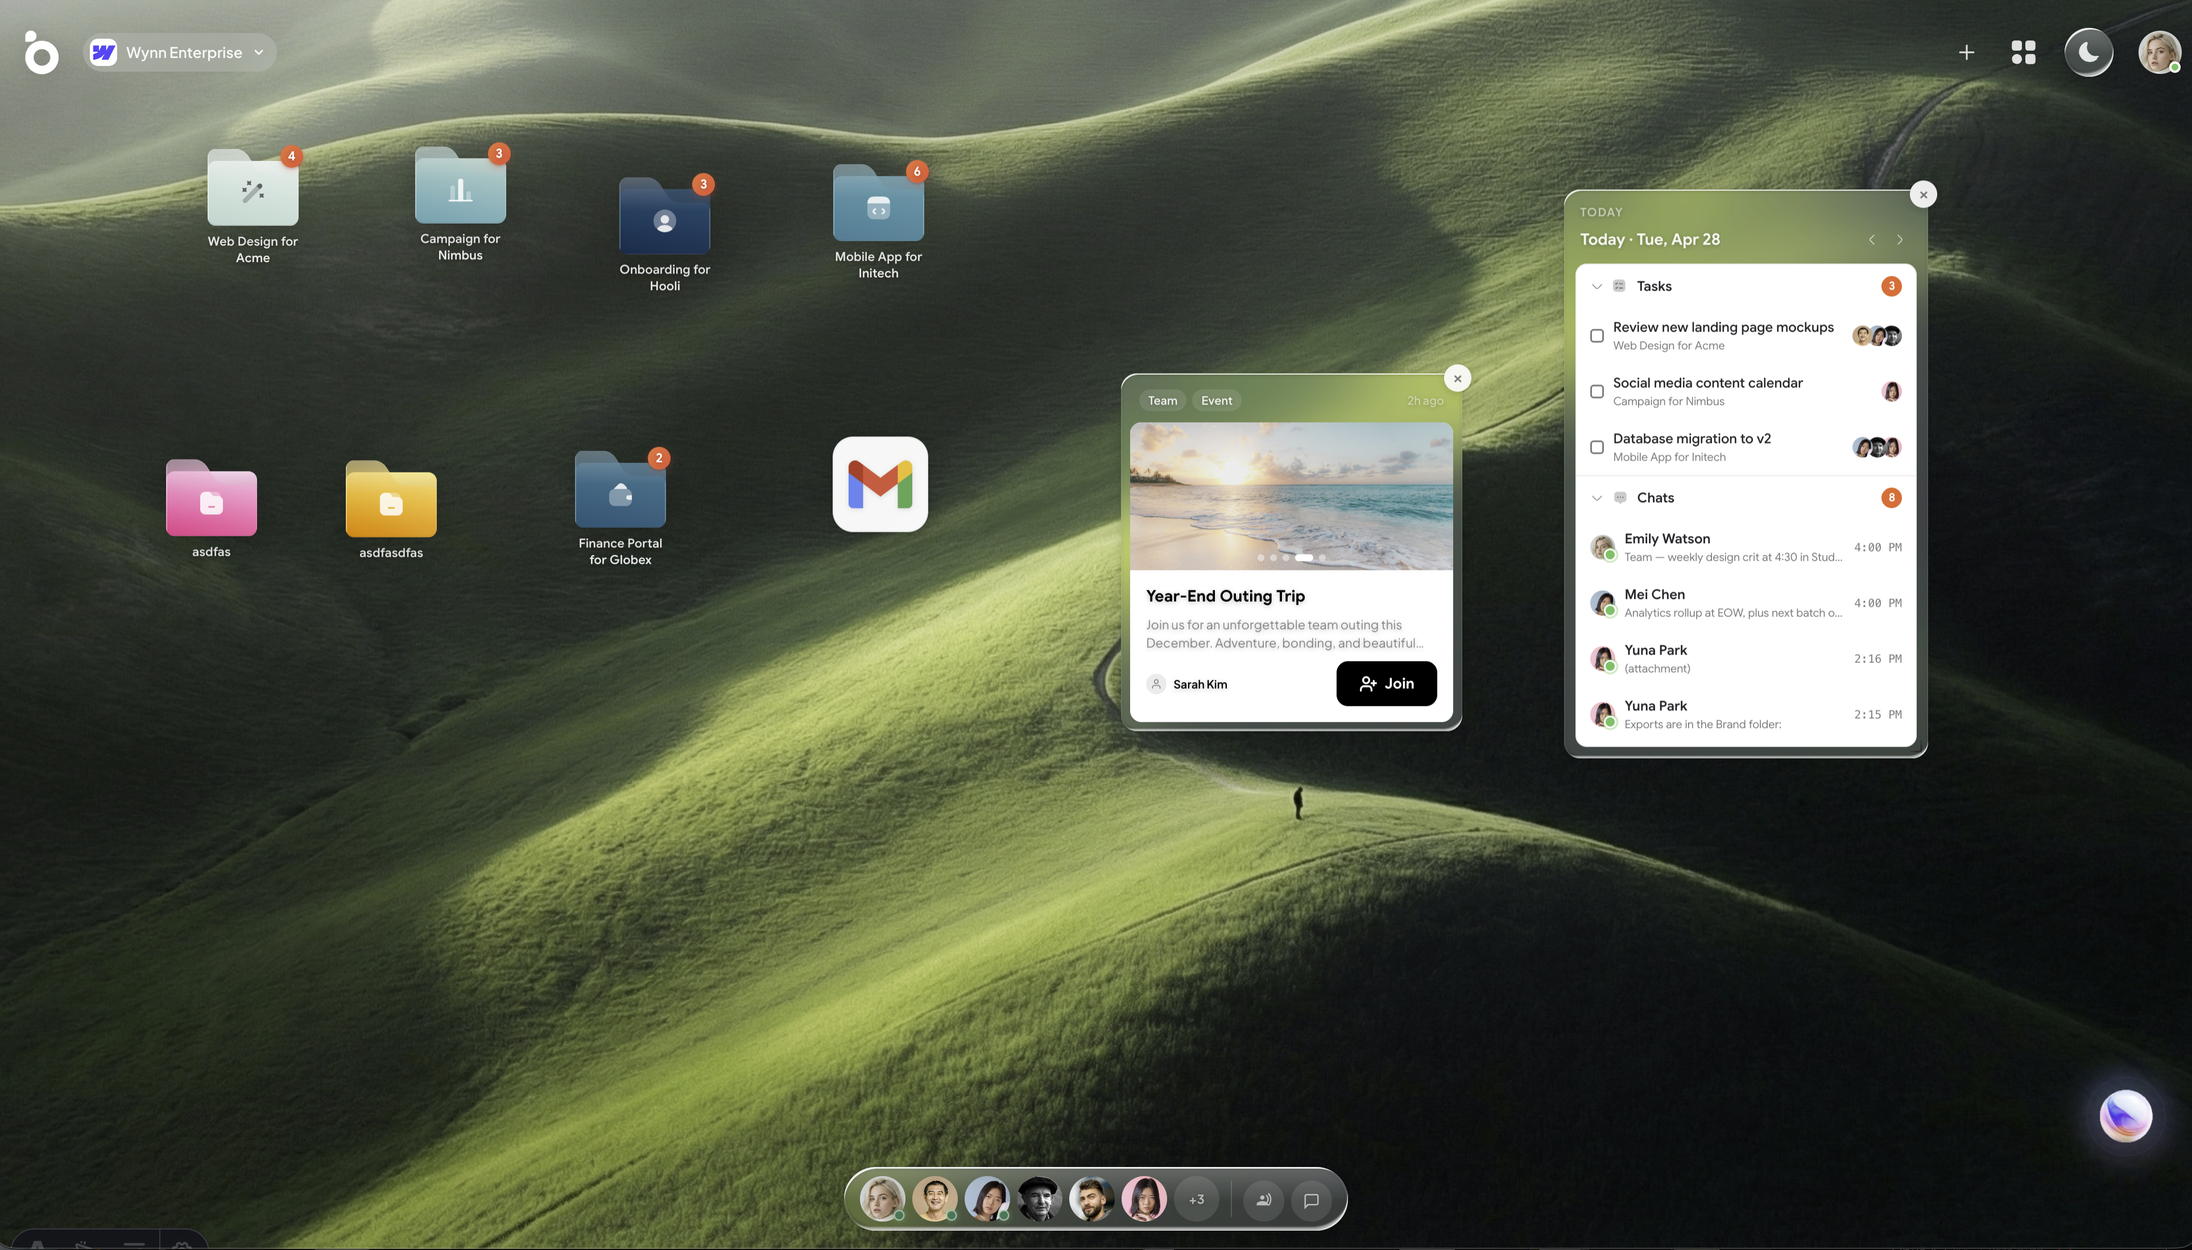The image size is (2192, 1250).
Task: Click Mei Chen's avatar in Chats
Action: (x=1602, y=603)
